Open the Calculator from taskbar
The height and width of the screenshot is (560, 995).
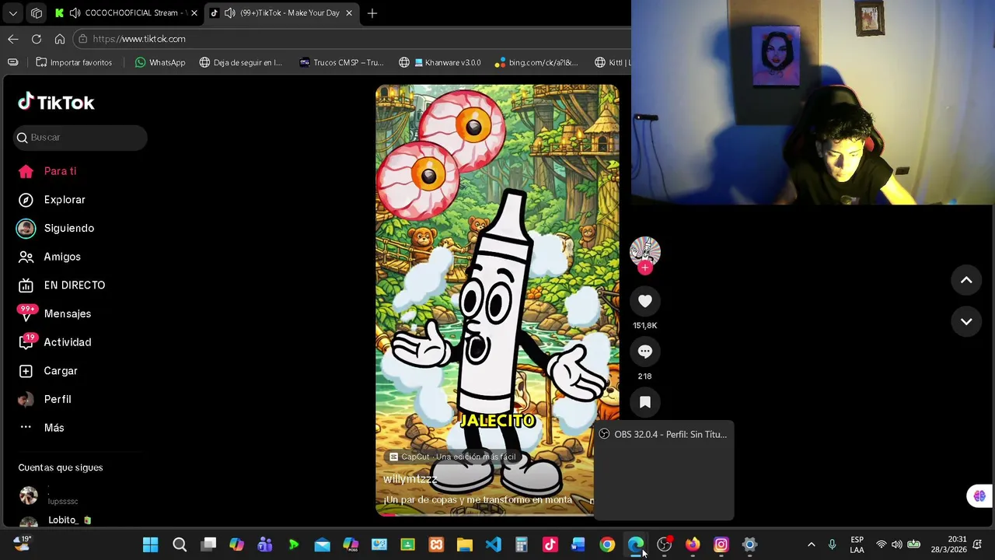tap(522, 545)
